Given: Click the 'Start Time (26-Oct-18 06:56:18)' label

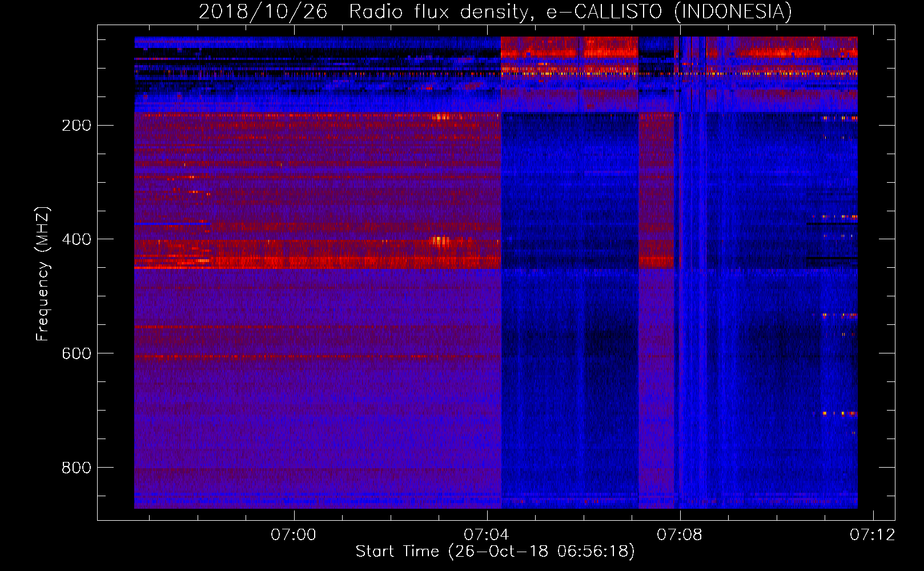Looking at the screenshot, I should [x=495, y=552].
